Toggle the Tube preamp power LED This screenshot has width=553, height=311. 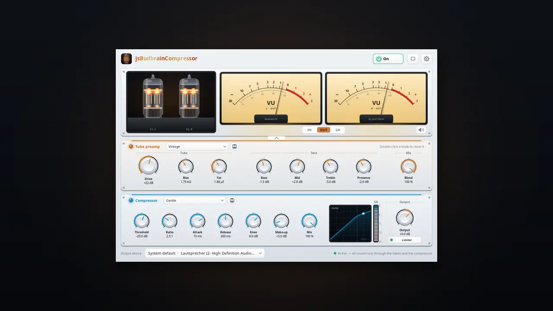[131, 146]
